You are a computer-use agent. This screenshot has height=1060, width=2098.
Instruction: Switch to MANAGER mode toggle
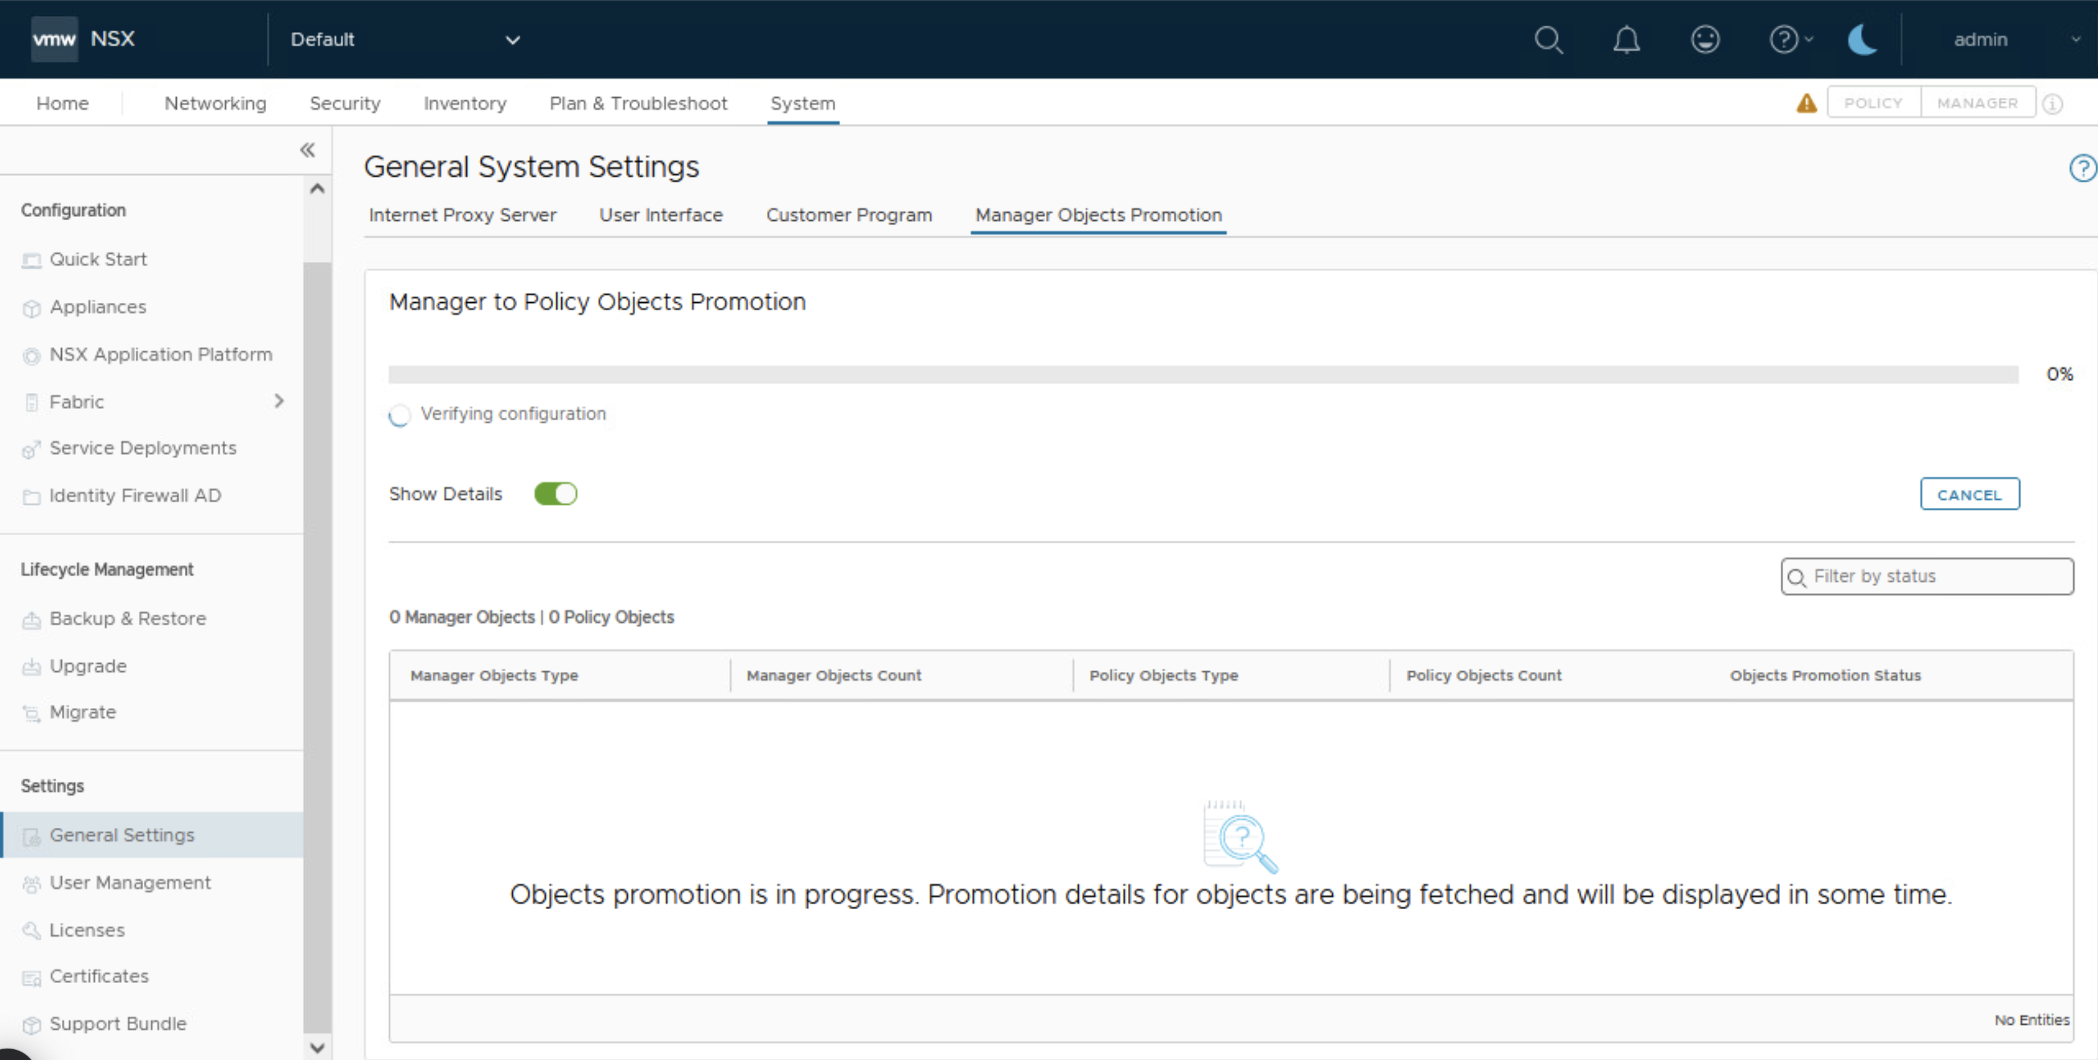(1977, 103)
